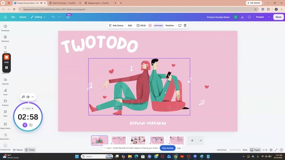The height and width of the screenshot is (160, 285).
Task: Open the File menu
Action: pos(13,17)
